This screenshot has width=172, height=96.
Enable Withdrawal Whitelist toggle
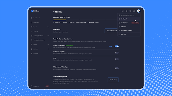pyautogui.click(x=117, y=68)
